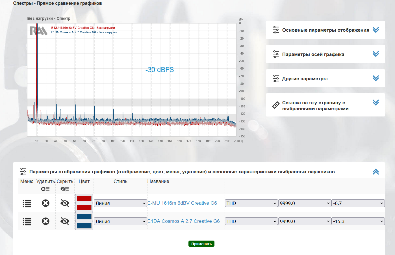
Task: Click sliders icon beside Другие параметры
Action: (x=276, y=78)
